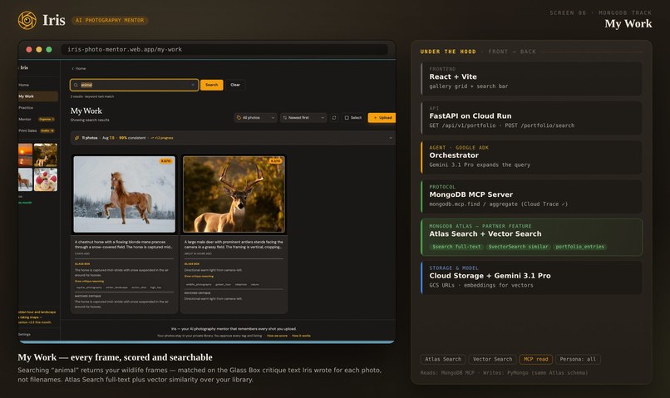
Task: Click the green window maximize dot
Action: [49, 50]
